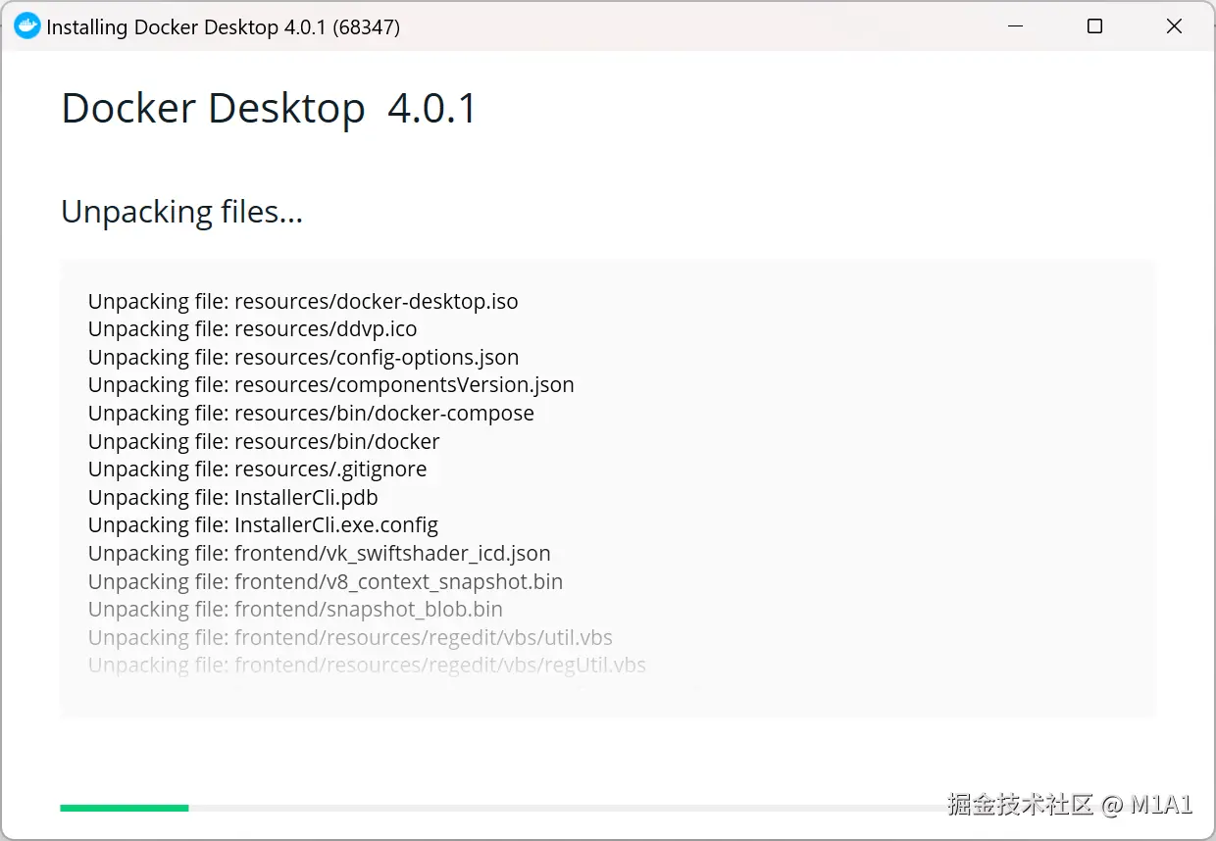This screenshot has width=1216, height=841.
Task: Select the frontend/v8_context_snapshot.bin log line
Action: pos(326,582)
